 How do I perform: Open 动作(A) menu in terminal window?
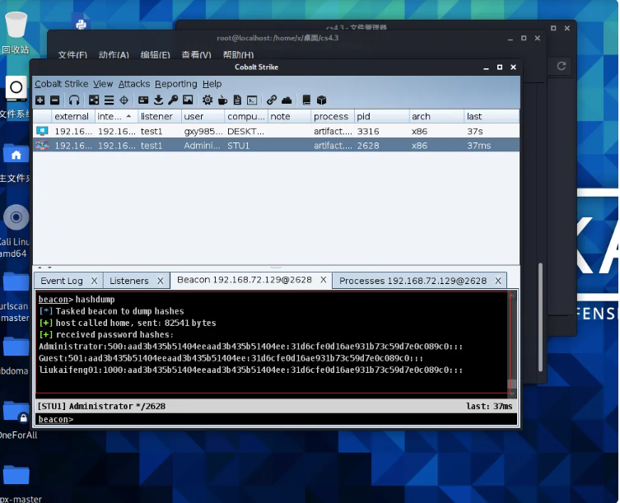click(x=114, y=54)
